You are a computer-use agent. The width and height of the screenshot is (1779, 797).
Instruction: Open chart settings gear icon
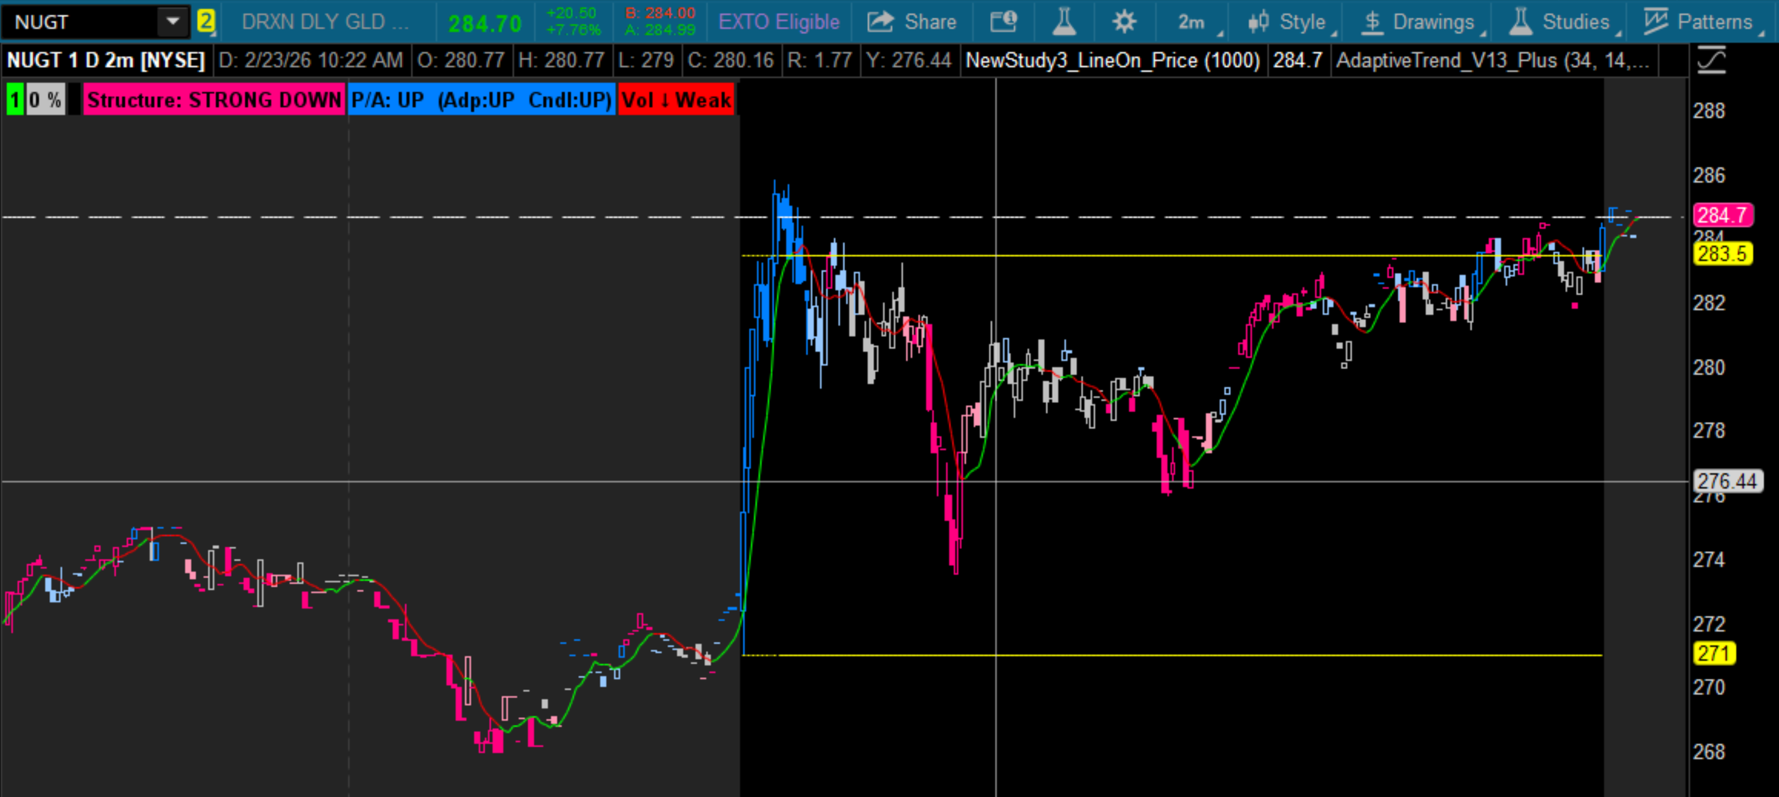[1124, 22]
